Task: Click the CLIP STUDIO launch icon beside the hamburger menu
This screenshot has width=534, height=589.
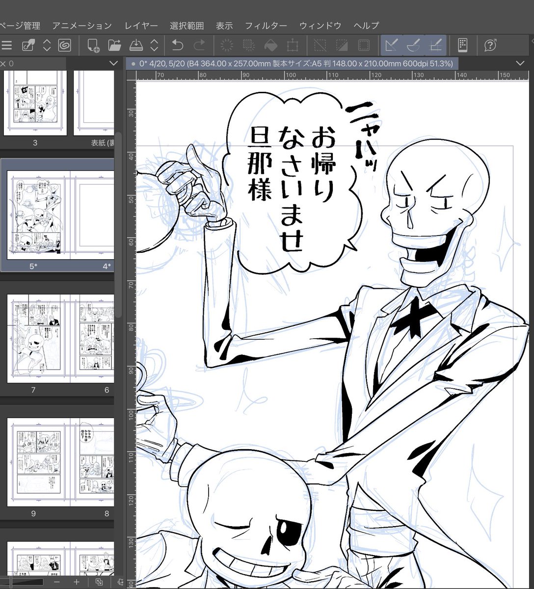Action: click(x=28, y=46)
